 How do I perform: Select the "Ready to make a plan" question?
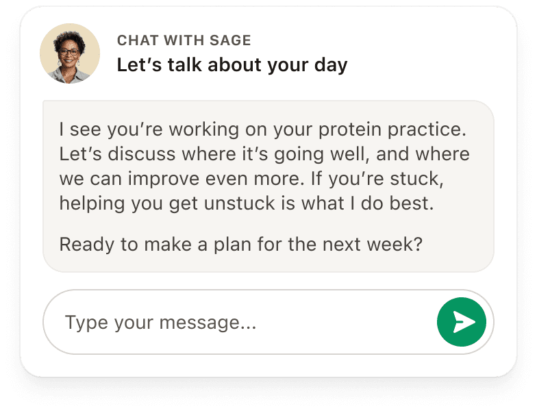(x=241, y=245)
